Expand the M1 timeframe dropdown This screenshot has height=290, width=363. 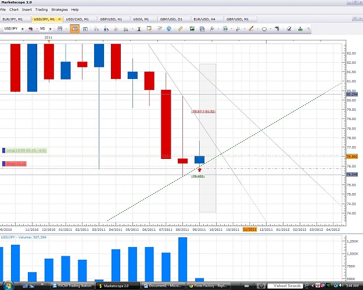coord(50,29)
